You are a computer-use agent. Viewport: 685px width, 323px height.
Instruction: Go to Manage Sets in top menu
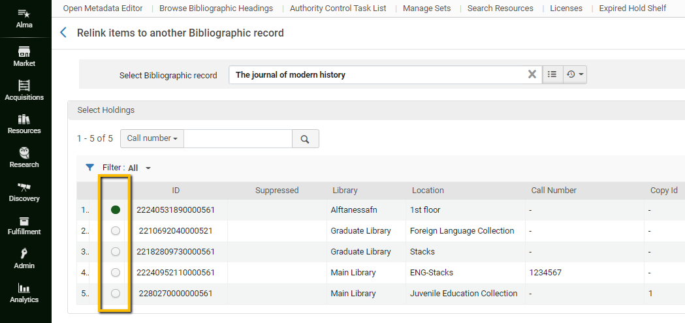pyautogui.click(x=426, y=8)
